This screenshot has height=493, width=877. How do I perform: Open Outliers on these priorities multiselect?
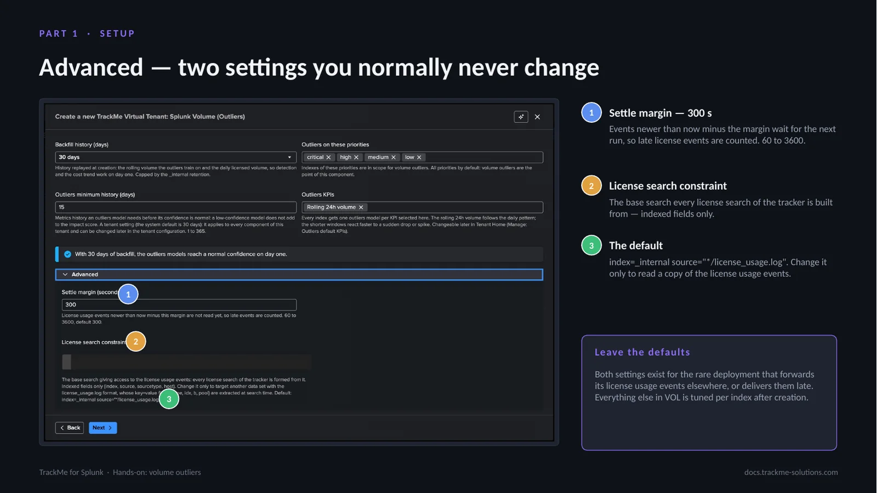(422, 157)
